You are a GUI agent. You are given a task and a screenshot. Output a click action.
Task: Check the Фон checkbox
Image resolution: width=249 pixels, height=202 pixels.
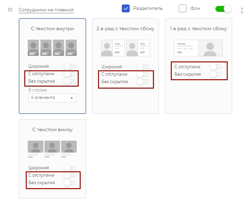[183, 8]
